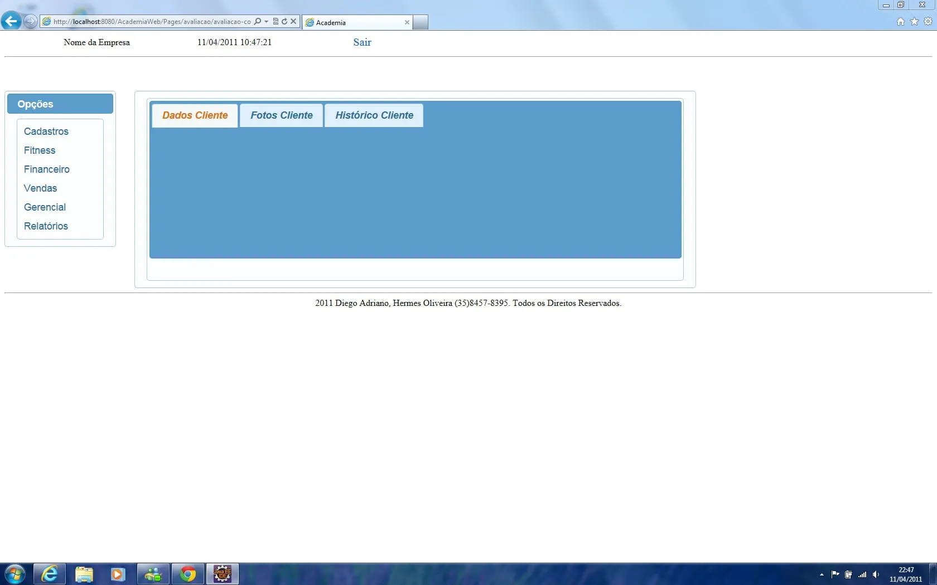Image resolution: width=937 pixels, height=585 pixels.
Task: Open the Messenger taskbar icon with two figures
Action: click(153, 574)
